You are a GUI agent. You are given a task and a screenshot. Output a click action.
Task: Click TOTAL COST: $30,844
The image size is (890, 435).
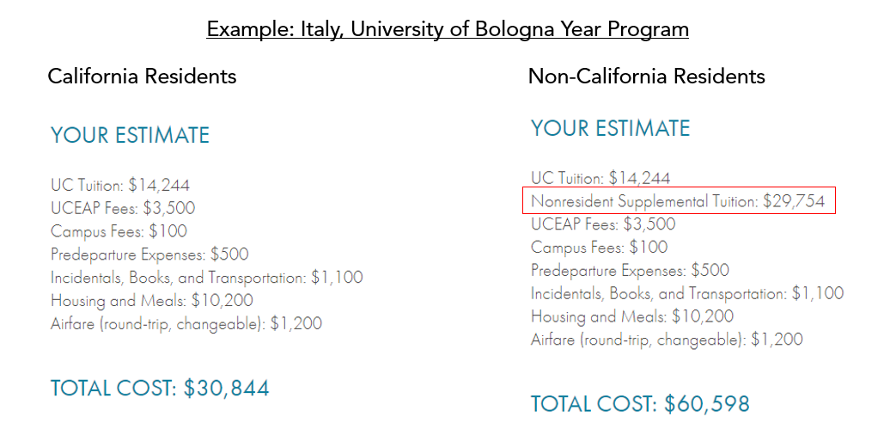160,389
